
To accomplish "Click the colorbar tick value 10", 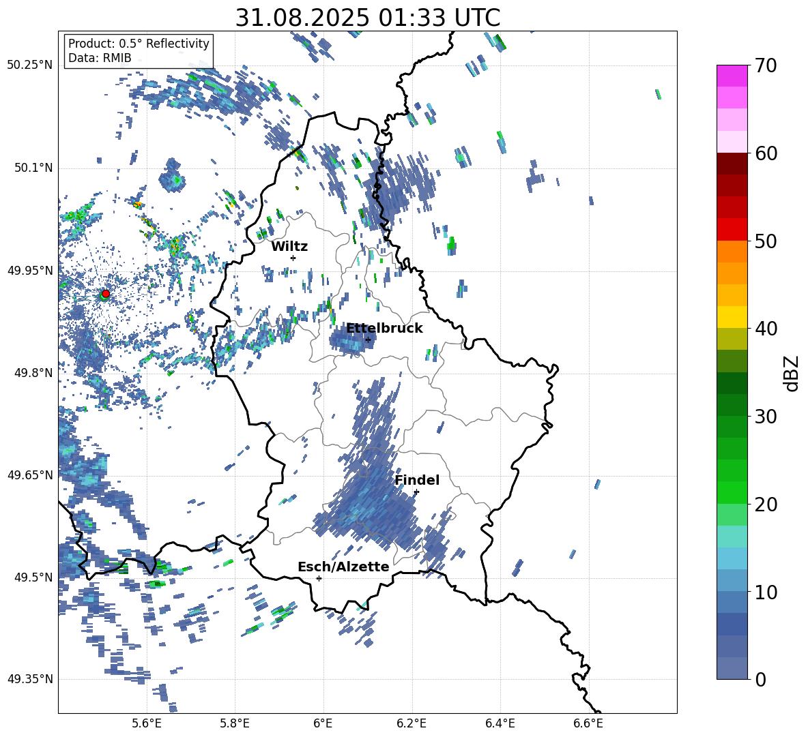I will [765, 592].
